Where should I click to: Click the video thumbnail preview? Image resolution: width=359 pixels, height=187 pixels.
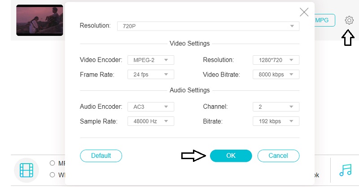(x=39, y=21)
